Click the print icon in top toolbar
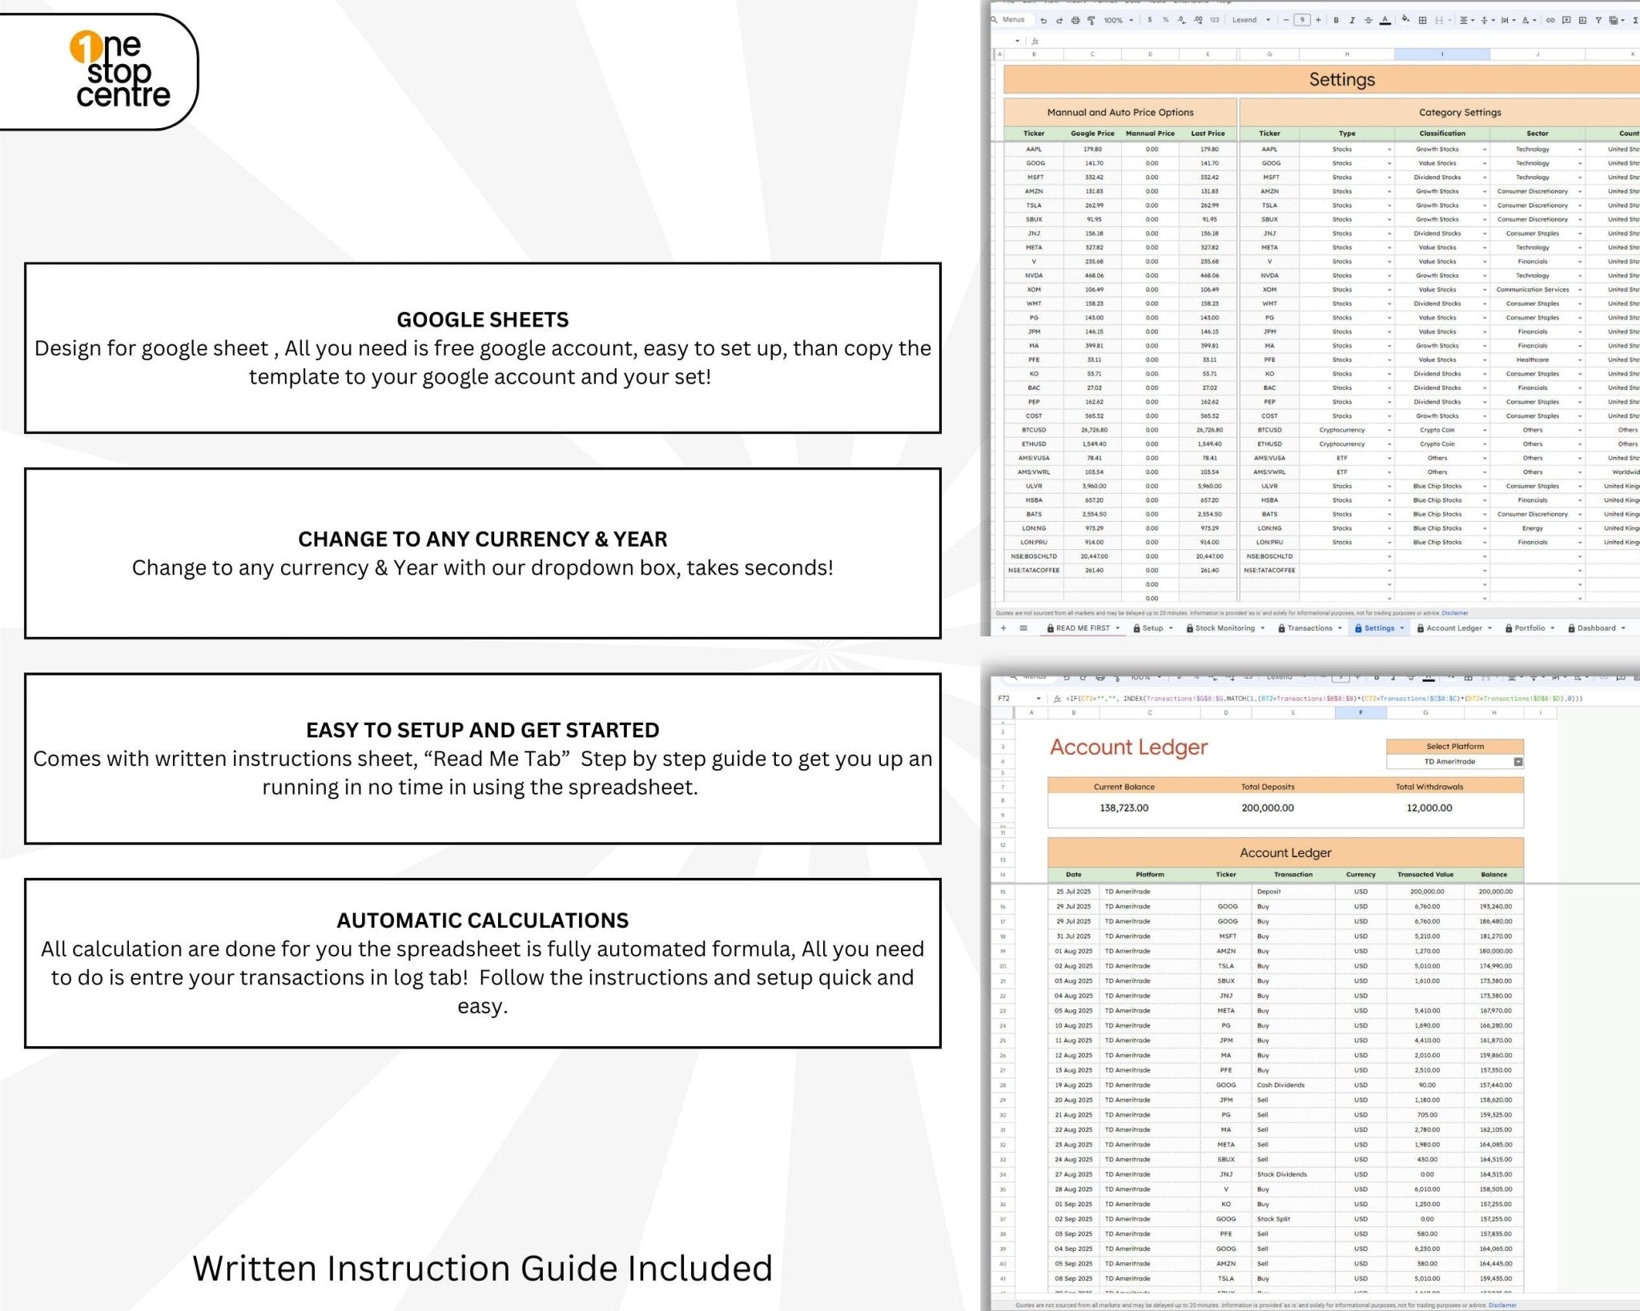 1075,21
